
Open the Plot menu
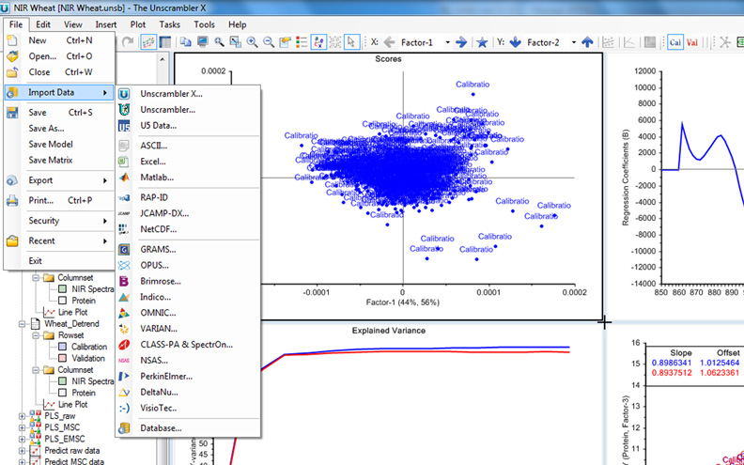tap(138, 24)
